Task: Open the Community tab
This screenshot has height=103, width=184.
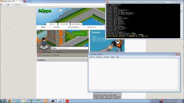Action: tap(64, 24)
